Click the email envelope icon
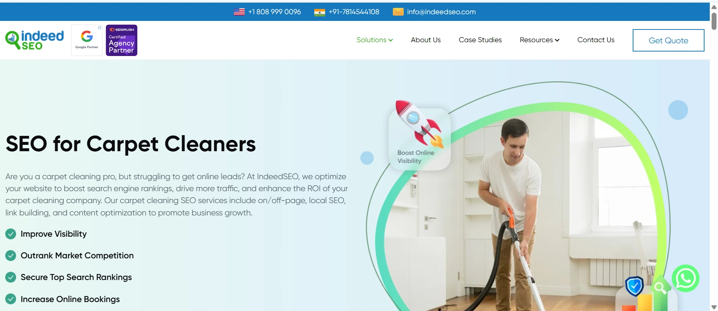Viewport: 718px width, 311px height. [x=398, y=12]
